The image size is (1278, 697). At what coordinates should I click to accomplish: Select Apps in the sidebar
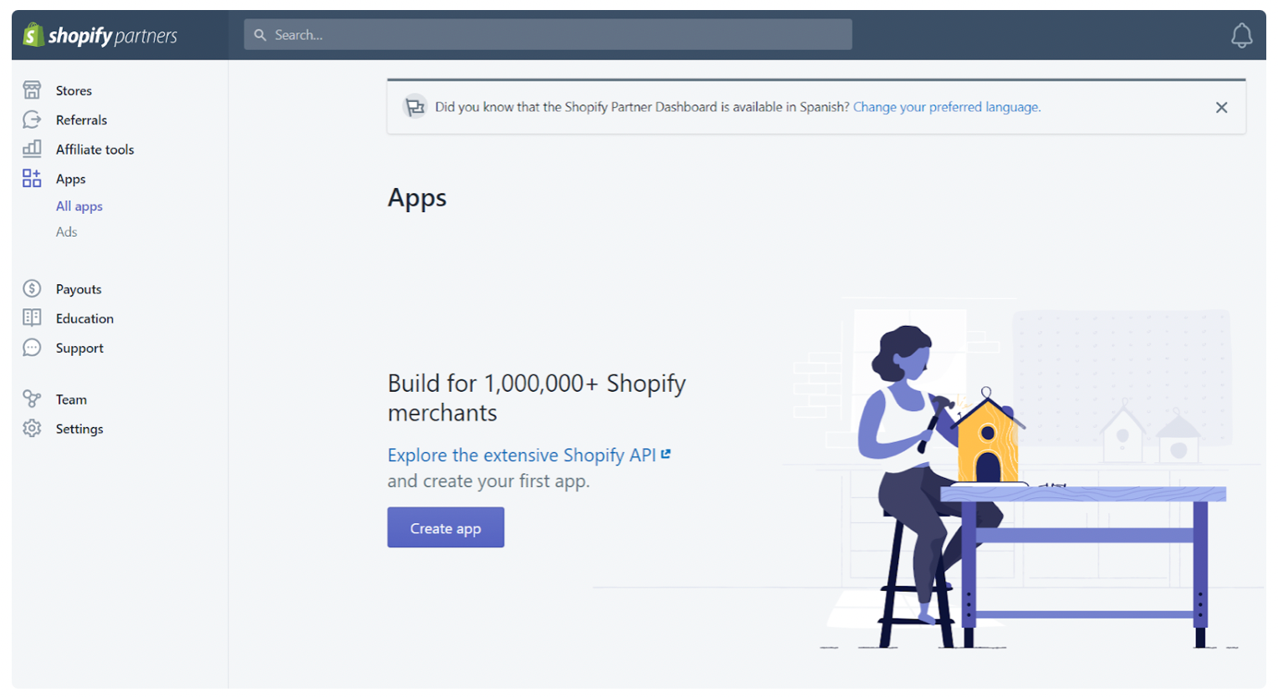coord(70,179)
